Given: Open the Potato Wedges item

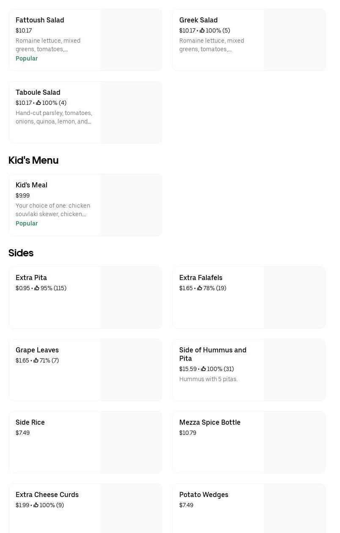Looking at the screenshot, I should (204, 495).
